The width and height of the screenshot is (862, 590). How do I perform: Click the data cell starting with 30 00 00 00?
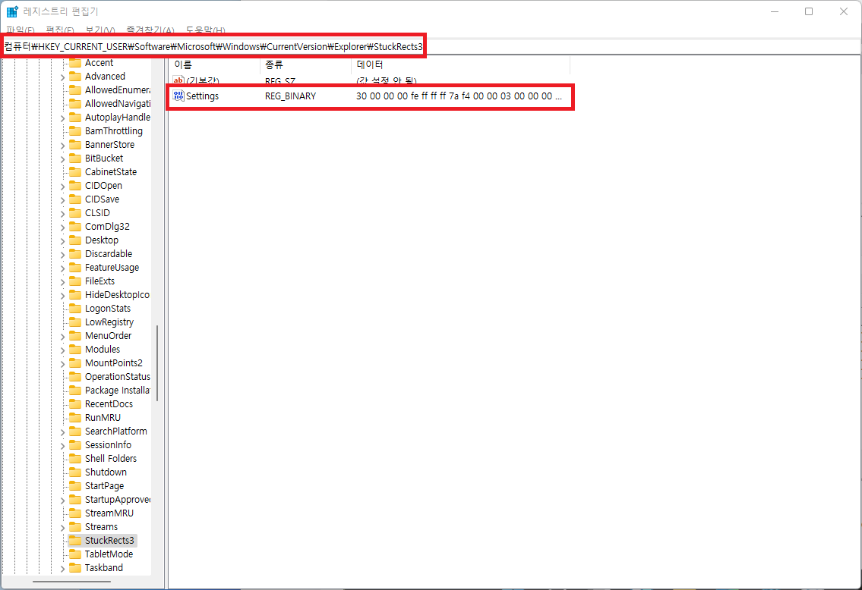tap(459, 96)
